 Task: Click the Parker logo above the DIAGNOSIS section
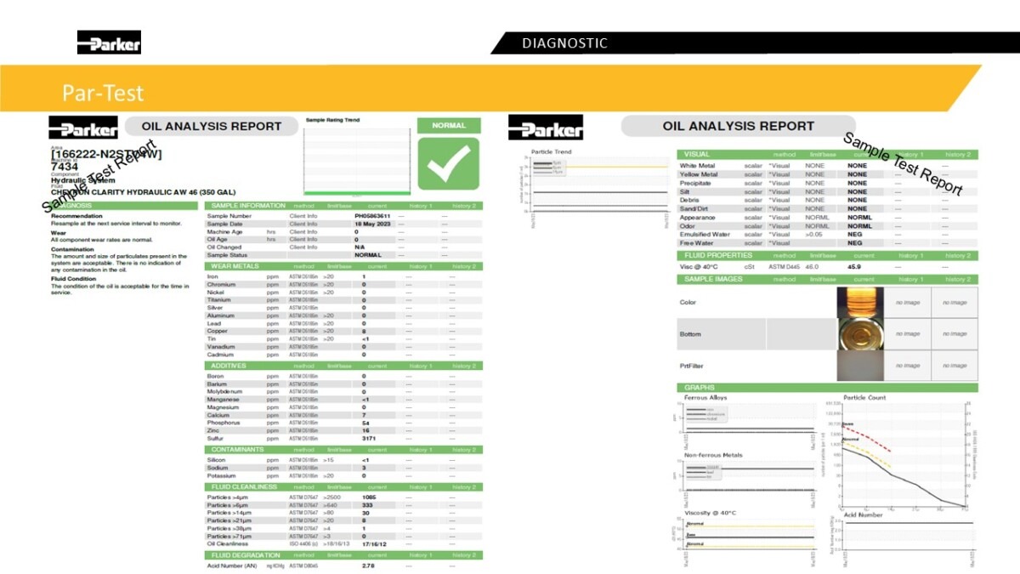point(83,128)
